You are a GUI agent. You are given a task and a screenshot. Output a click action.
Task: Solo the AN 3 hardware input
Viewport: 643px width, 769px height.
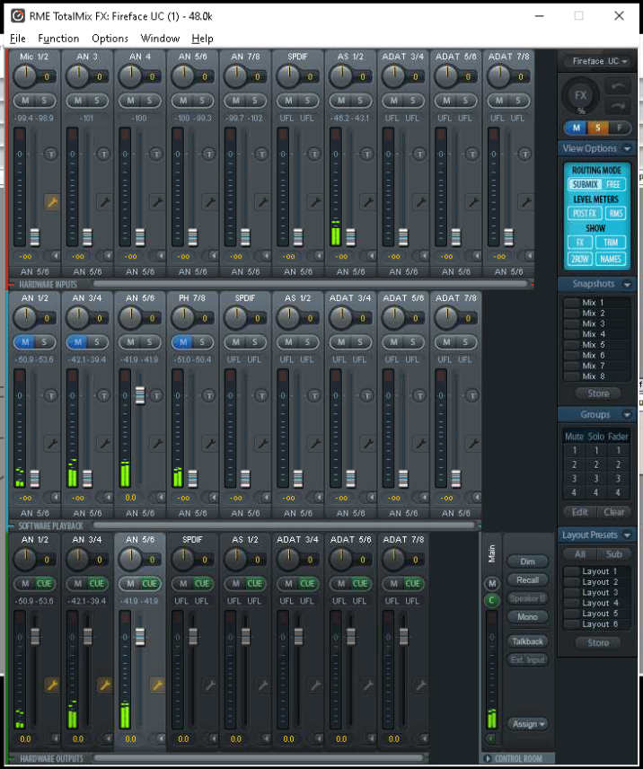97,101
